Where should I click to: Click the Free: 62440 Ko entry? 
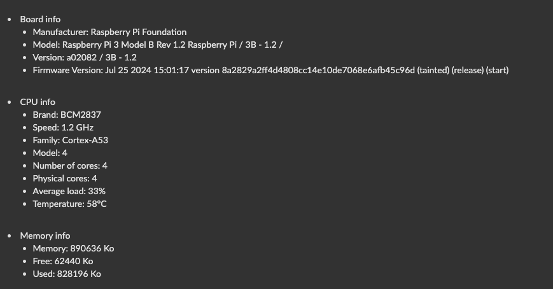pyautogui.click(x=63, y=261)
